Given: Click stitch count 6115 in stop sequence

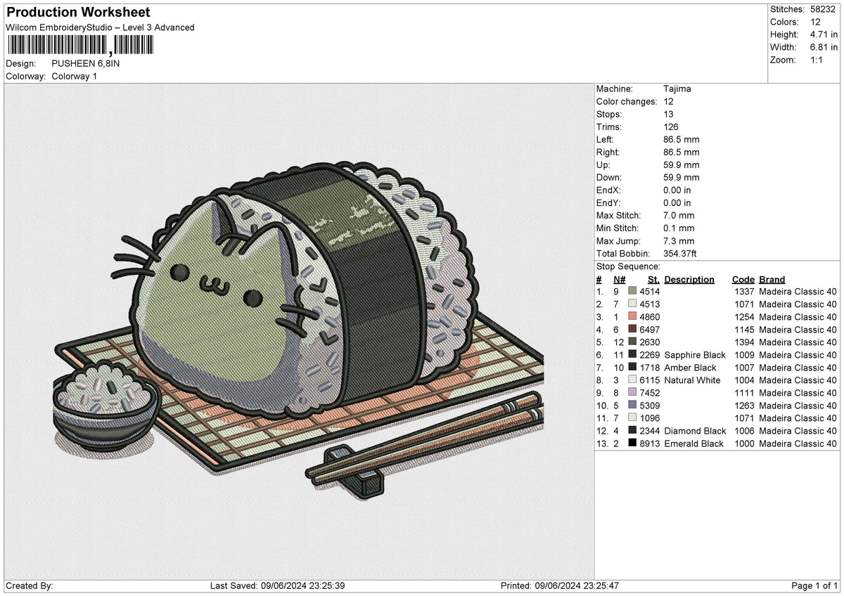Looking at the screenshot, I should (650, 380).
